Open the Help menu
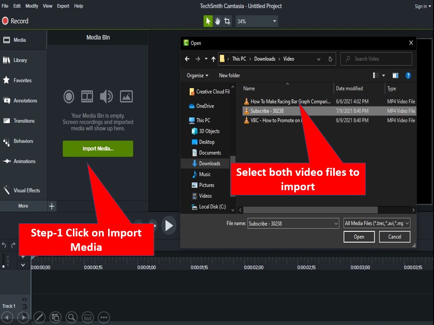434x325 pixels. [x=78, y=6]
